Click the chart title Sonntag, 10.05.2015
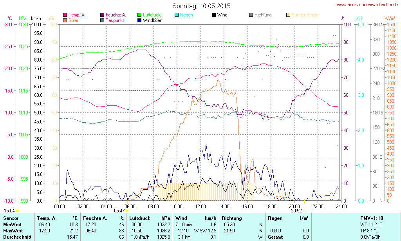This screenshot has height=241, width=401. coord(201,6)
